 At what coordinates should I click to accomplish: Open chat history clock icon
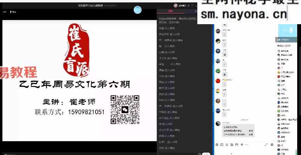point(272,145)
